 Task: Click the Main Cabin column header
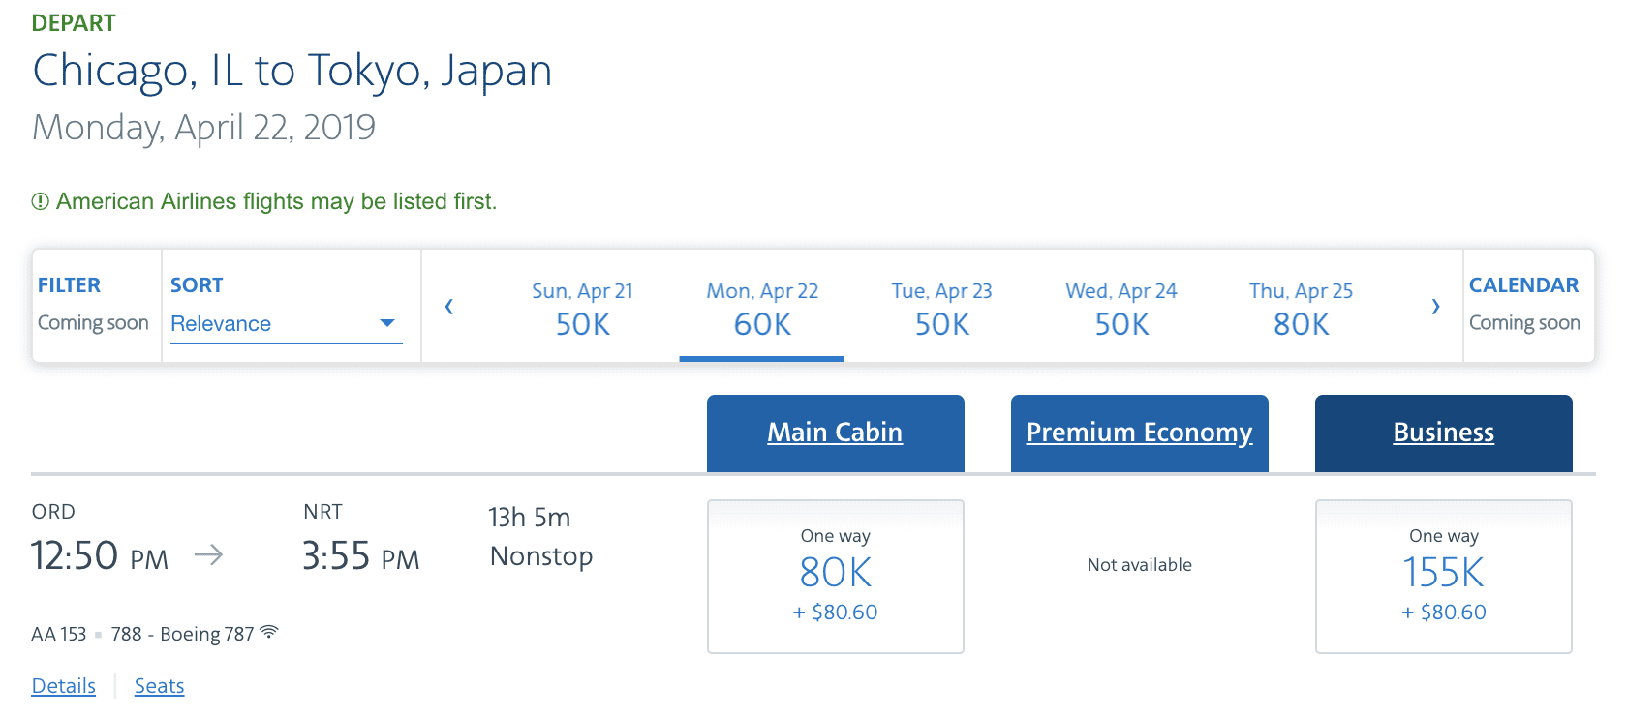(x=835, y=433)
